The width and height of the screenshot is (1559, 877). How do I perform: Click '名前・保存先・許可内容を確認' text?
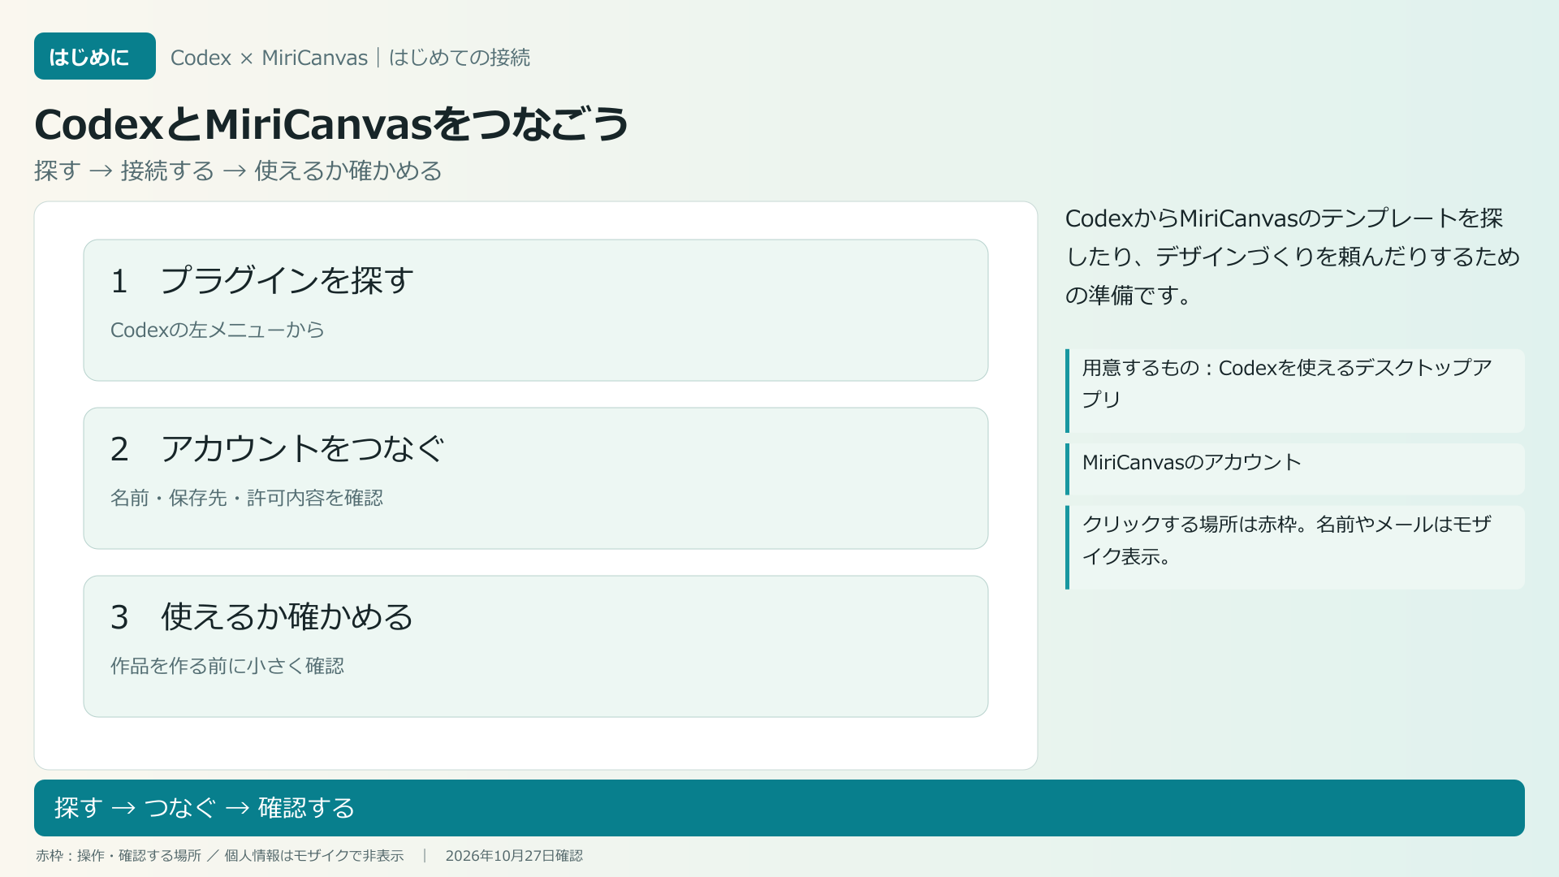[247, 498]
